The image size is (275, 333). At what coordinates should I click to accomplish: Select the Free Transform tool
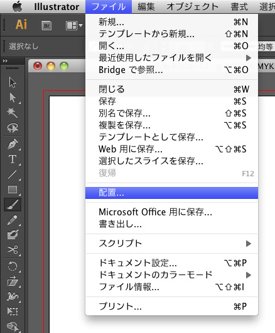(x=13, y=312)
